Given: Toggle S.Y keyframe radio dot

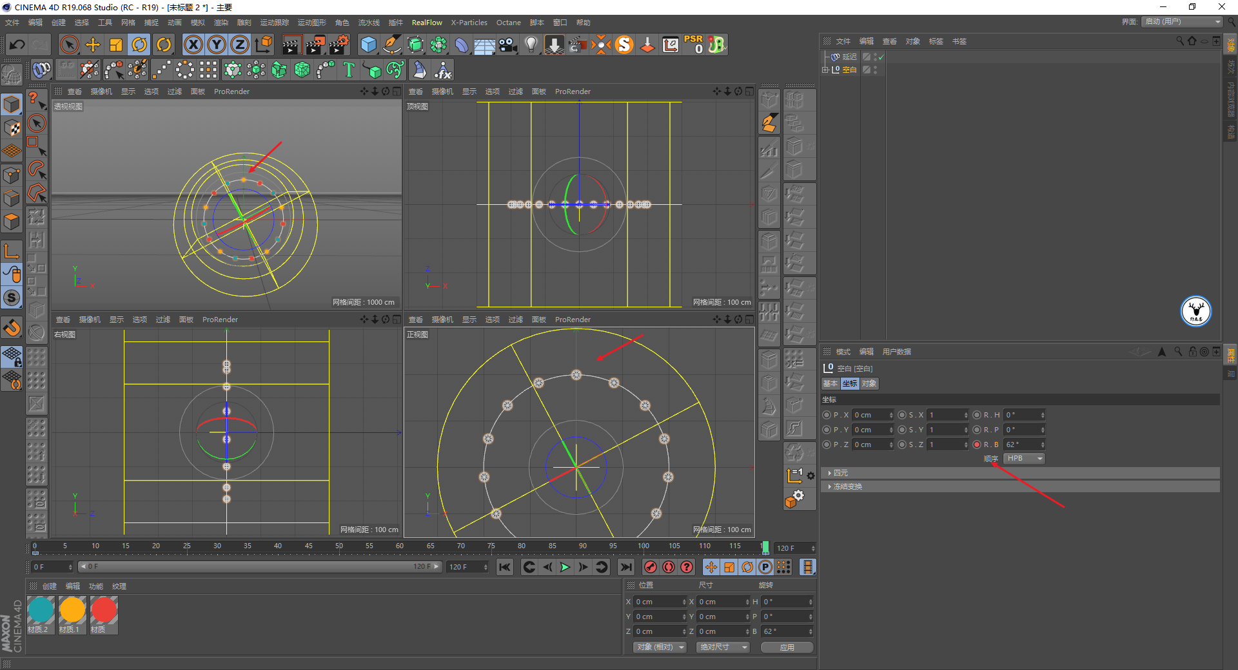Looking at the screenshot, I should (x=902, y=430).
